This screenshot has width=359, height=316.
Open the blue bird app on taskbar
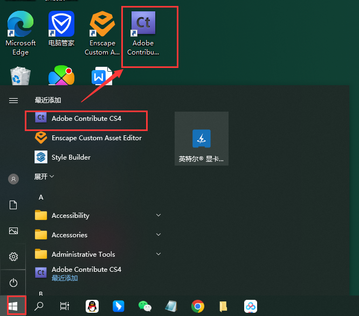point(119,306)
